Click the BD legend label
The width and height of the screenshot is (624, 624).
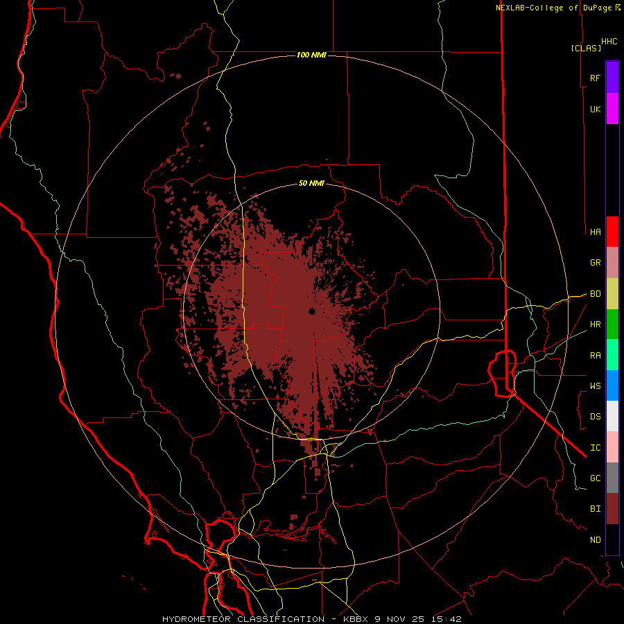pyautogui.click(x=596, y=294)
